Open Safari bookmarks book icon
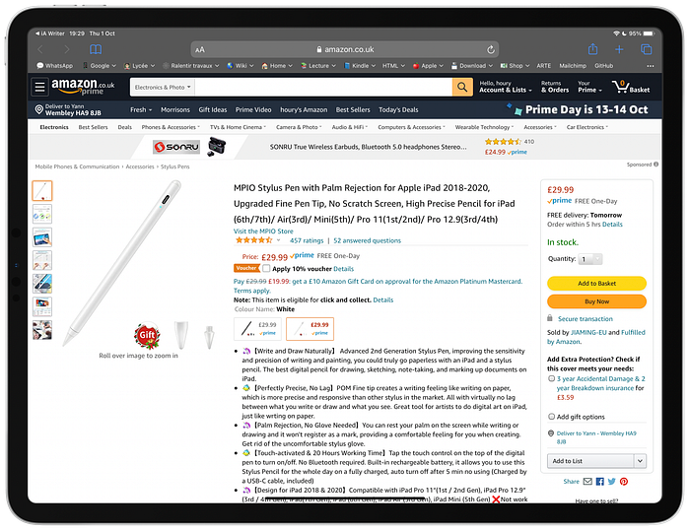690x531 pixels. [96, 49]
